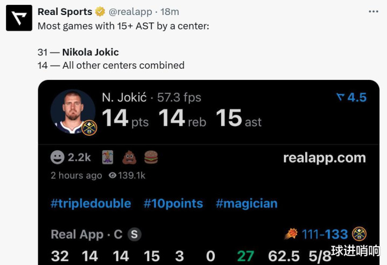Click the S badge beside Real App C
The image size is (387, 265).
(x=135, y=234)
